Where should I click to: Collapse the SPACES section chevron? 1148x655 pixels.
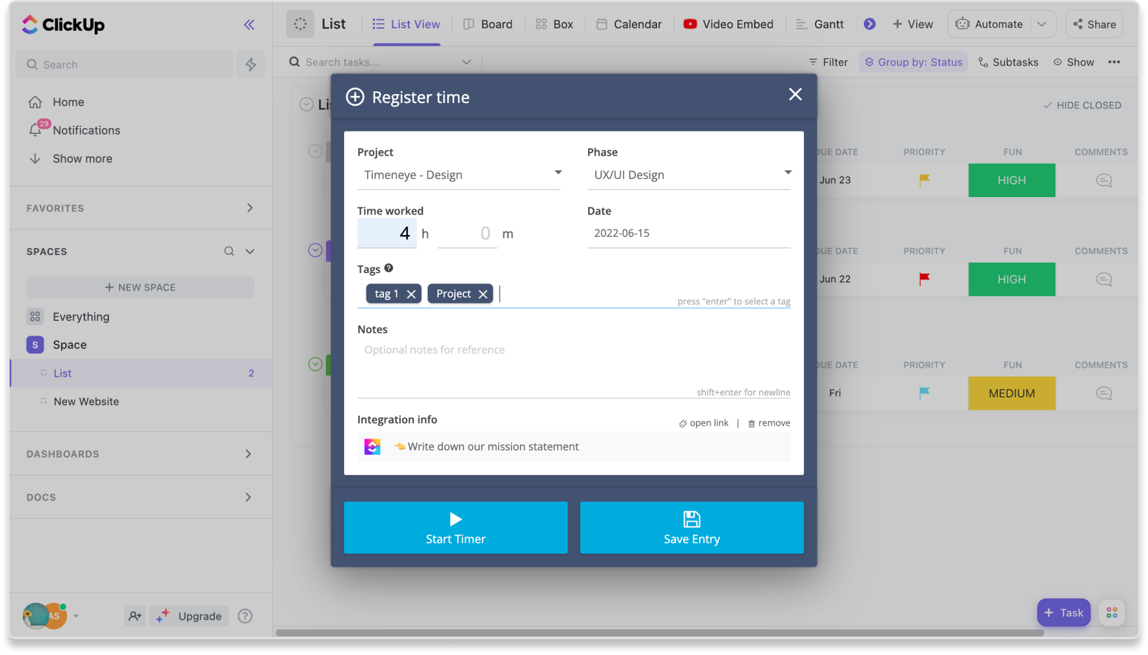point(250,251)
